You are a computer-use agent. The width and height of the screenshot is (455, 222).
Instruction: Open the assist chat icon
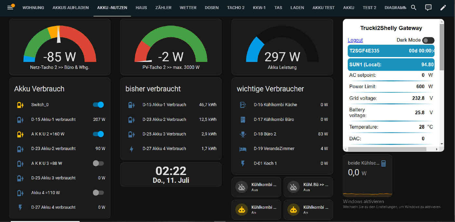pos(428,7)
